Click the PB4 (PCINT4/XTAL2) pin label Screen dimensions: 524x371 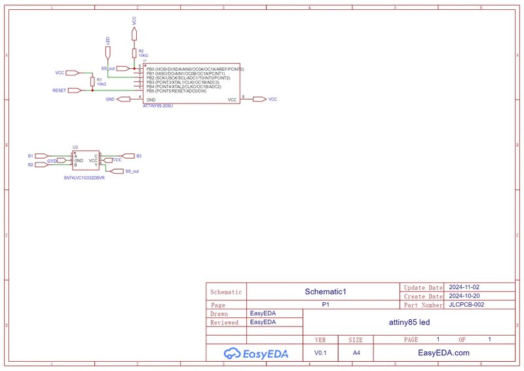click(184, 87)
